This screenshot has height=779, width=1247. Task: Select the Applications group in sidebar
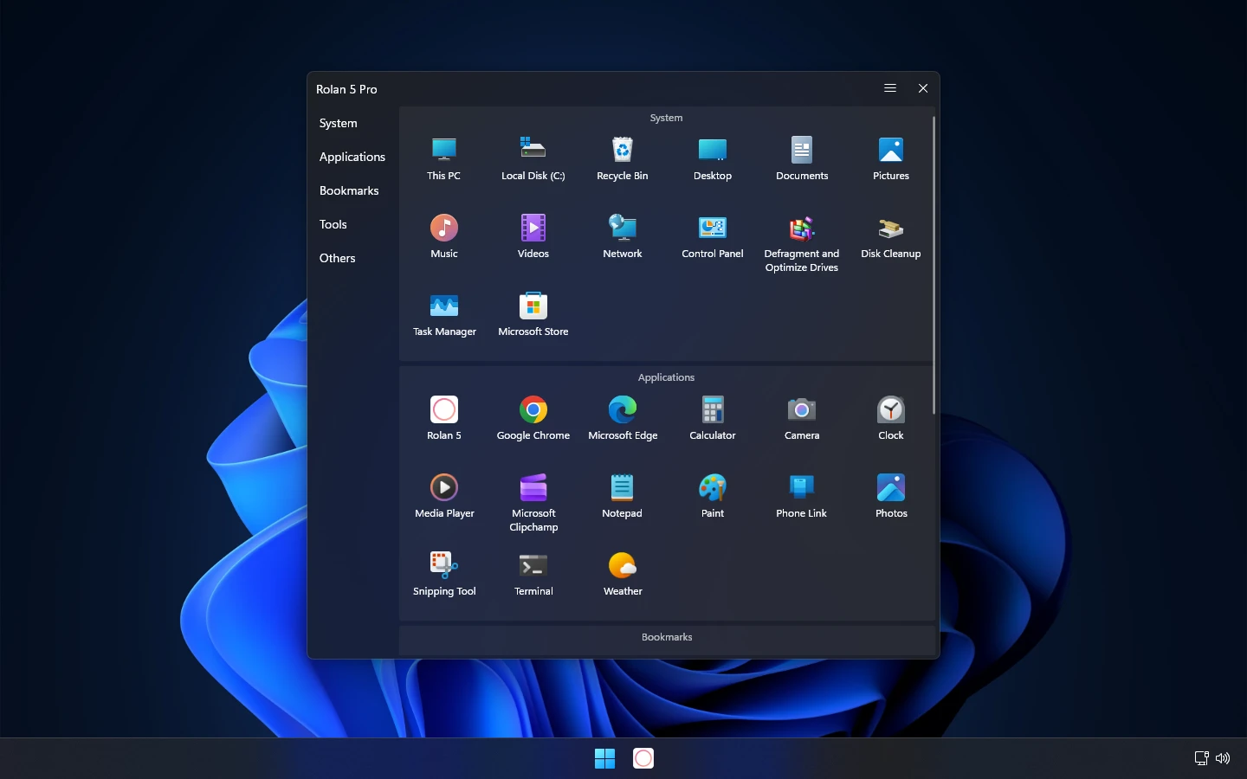352,157
